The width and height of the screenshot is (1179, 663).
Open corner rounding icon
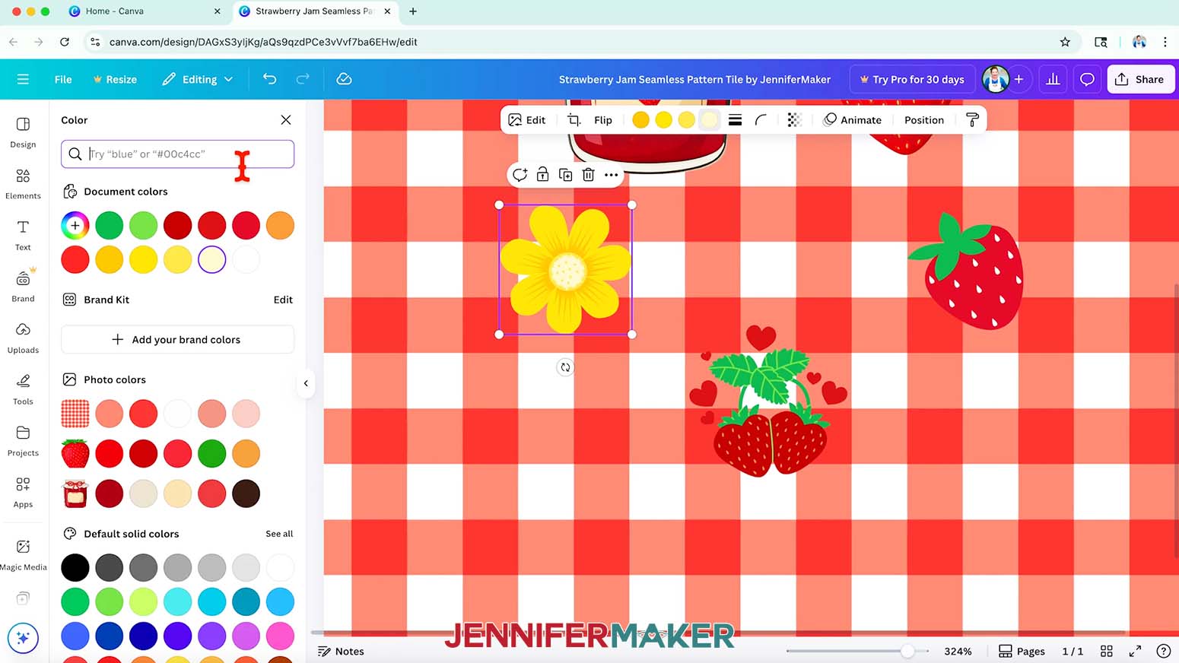tap(761, 120)
